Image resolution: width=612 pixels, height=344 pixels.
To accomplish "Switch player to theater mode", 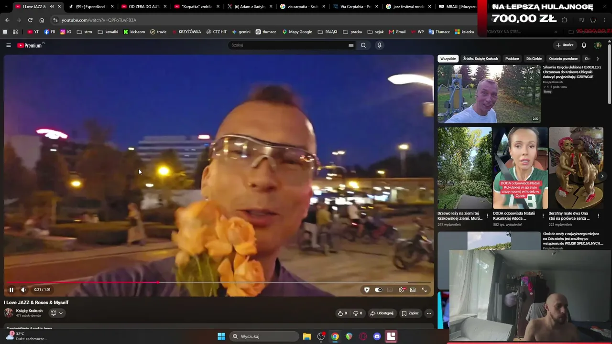I will (x=413, y=290).
